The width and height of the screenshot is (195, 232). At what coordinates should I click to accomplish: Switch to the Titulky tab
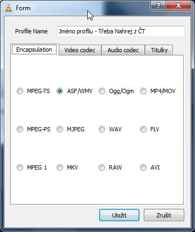pyautogui.click(x=159, y=50)
